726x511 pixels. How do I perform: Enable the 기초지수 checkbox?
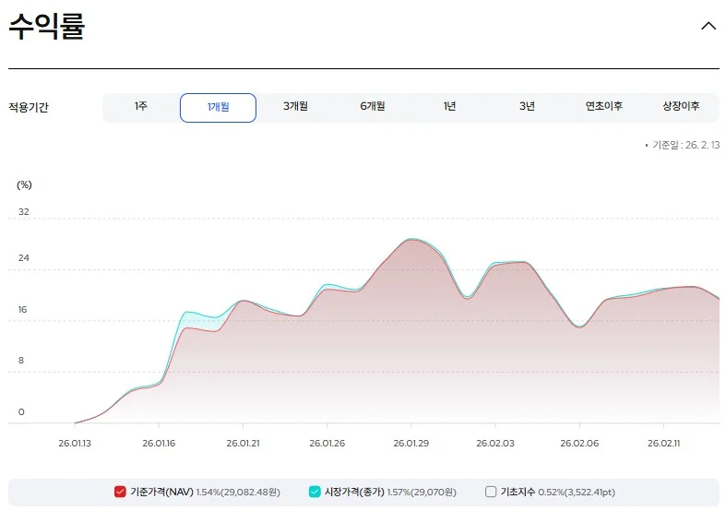coord(491,492)
